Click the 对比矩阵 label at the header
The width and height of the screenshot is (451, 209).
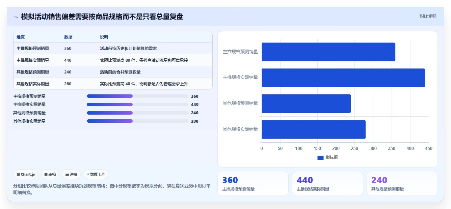click(428, 17)
